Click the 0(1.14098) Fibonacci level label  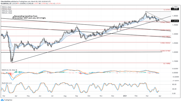pos(167,63)
